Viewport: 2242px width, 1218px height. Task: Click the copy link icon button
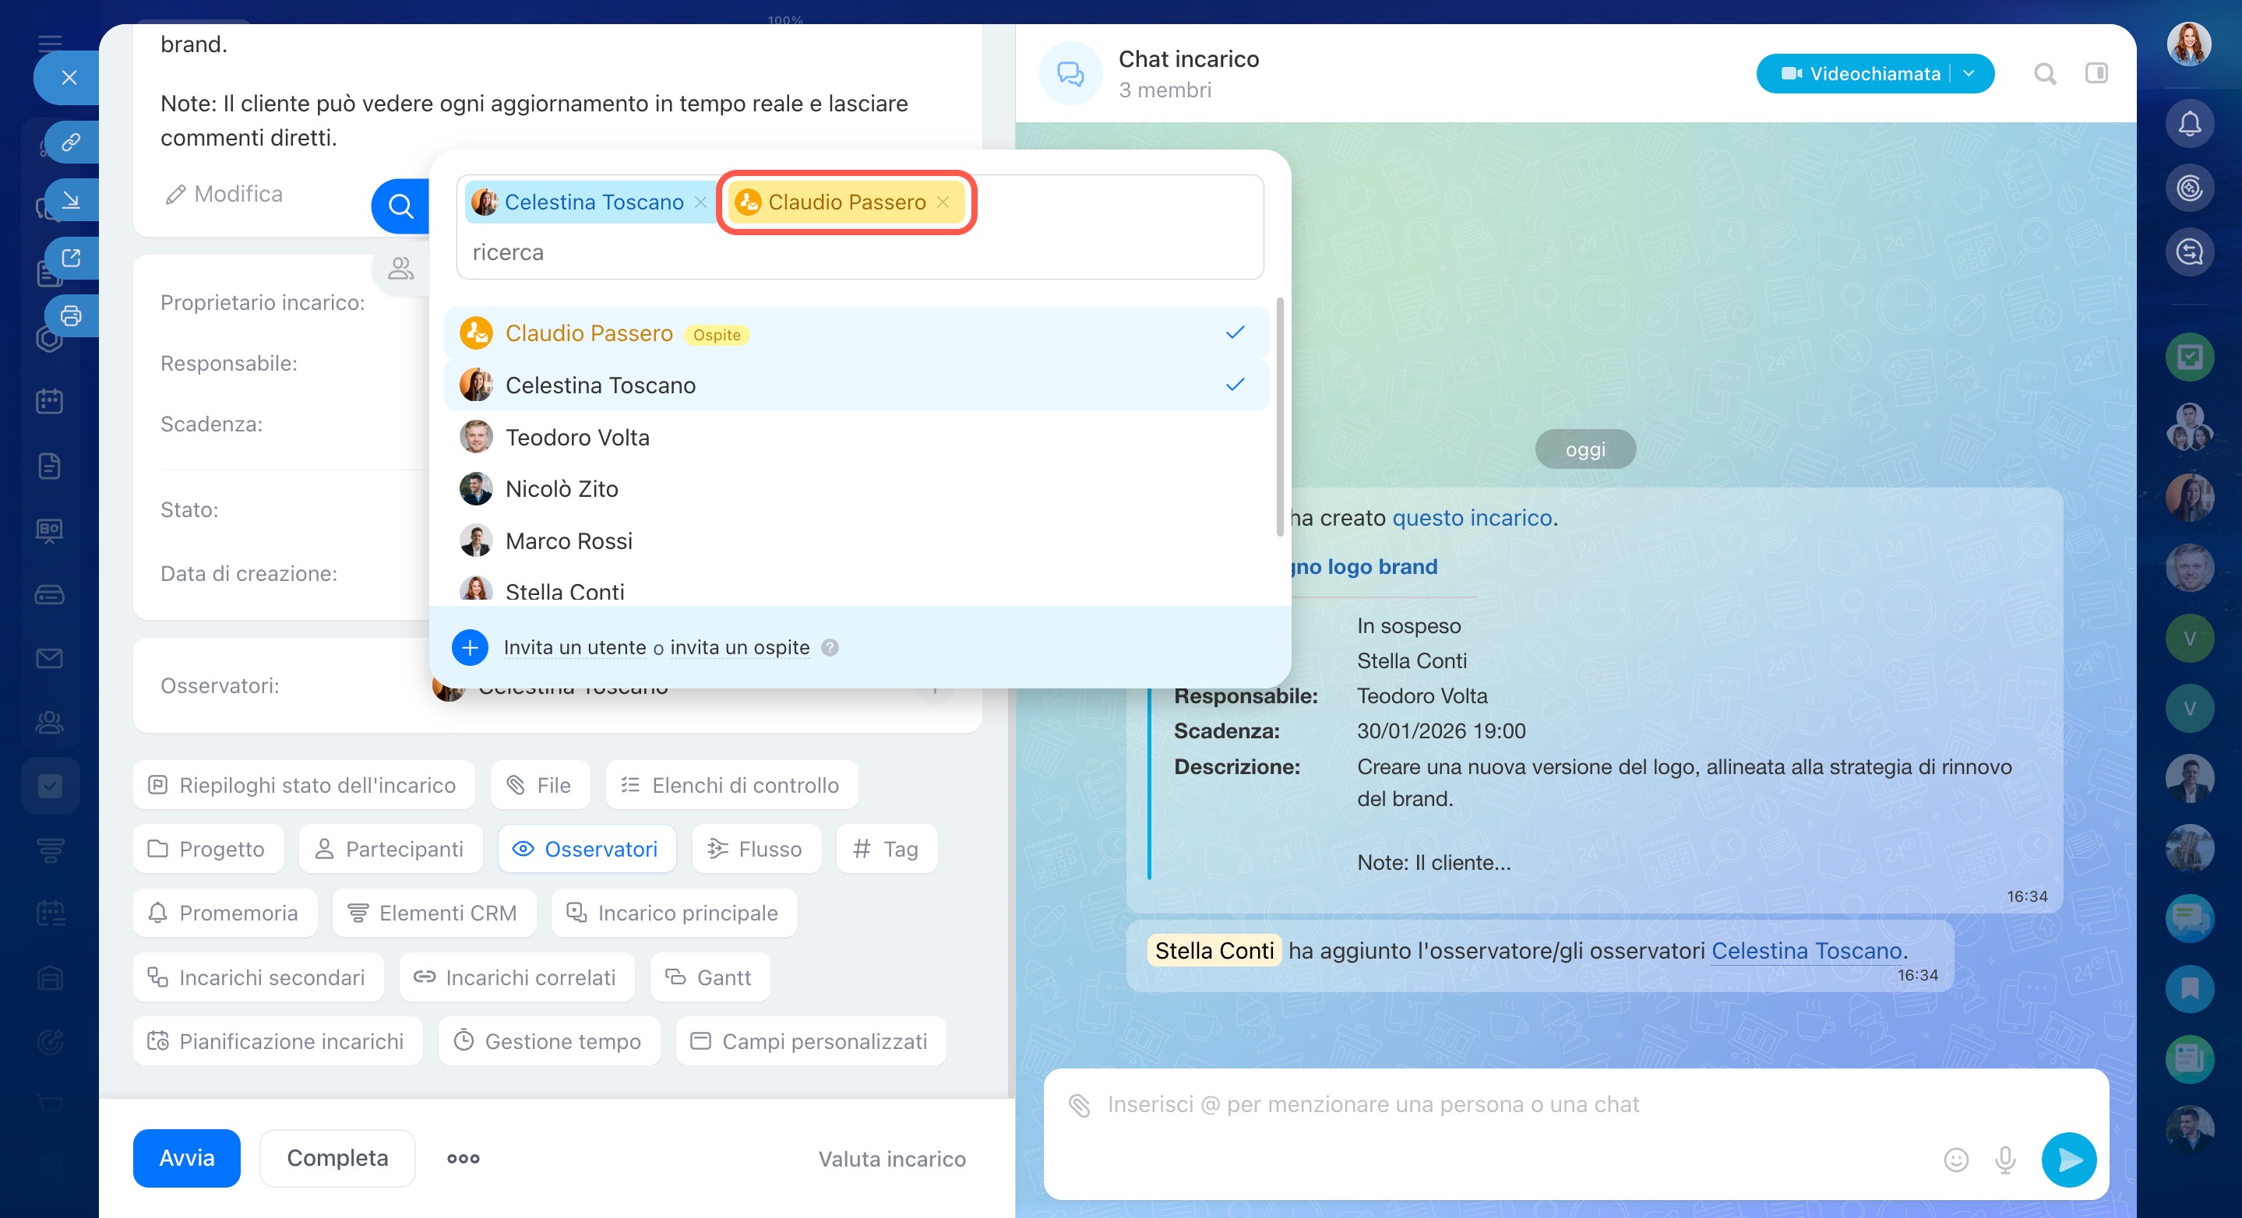[x=72, y=142]
